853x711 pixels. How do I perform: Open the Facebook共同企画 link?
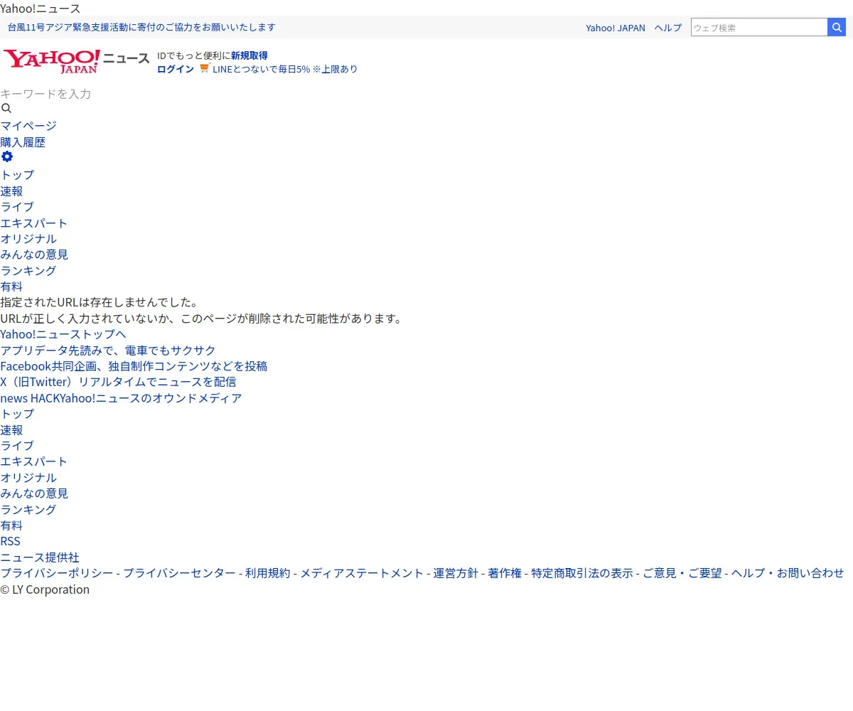(134, 366)
